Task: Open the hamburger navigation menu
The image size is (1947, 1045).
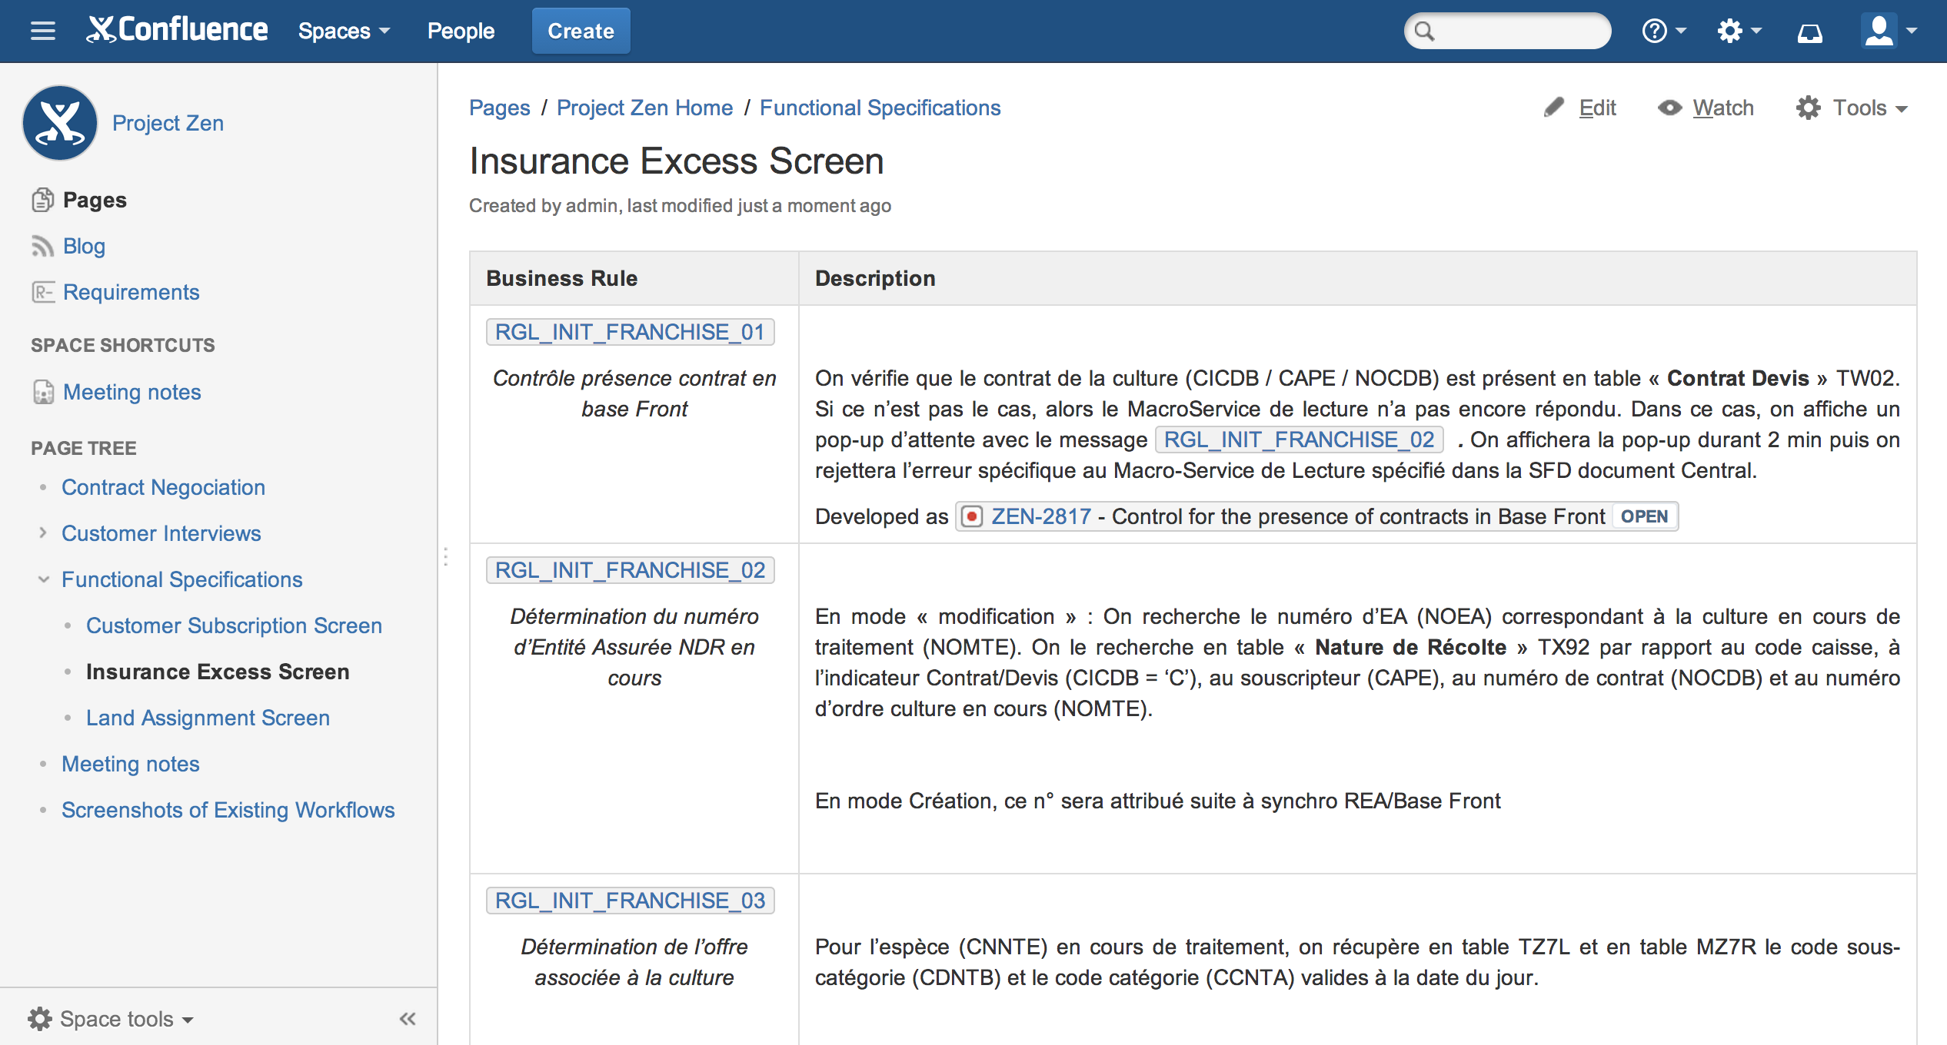Action: point(42,30)
